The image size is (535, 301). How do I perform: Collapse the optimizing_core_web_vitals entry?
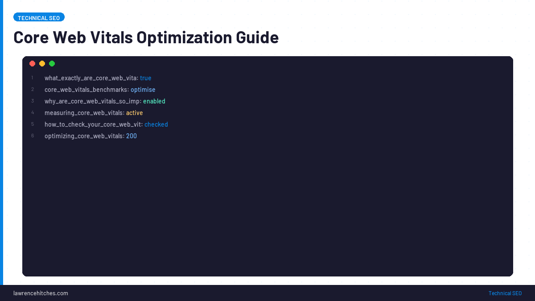point(84,136)
